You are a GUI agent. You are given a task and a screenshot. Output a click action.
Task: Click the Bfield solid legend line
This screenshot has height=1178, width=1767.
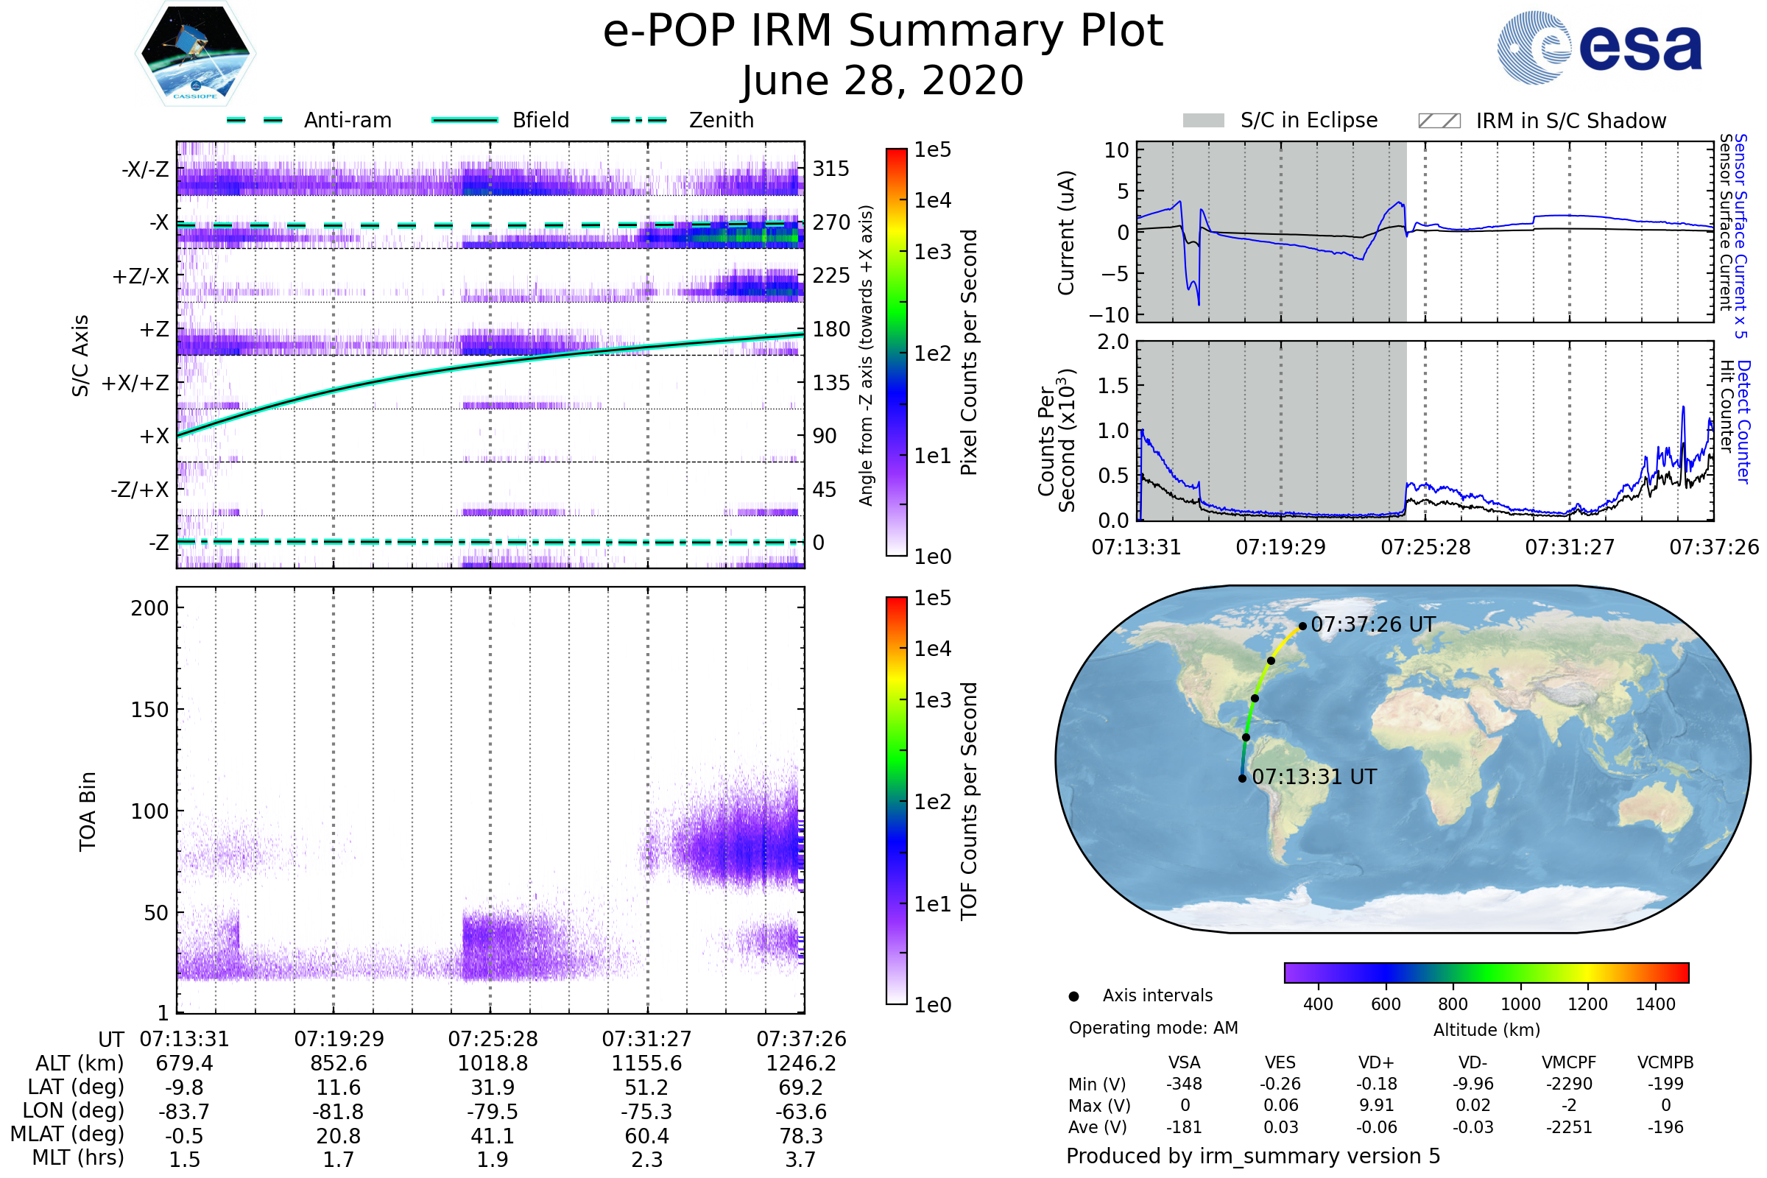click(465, 120)
